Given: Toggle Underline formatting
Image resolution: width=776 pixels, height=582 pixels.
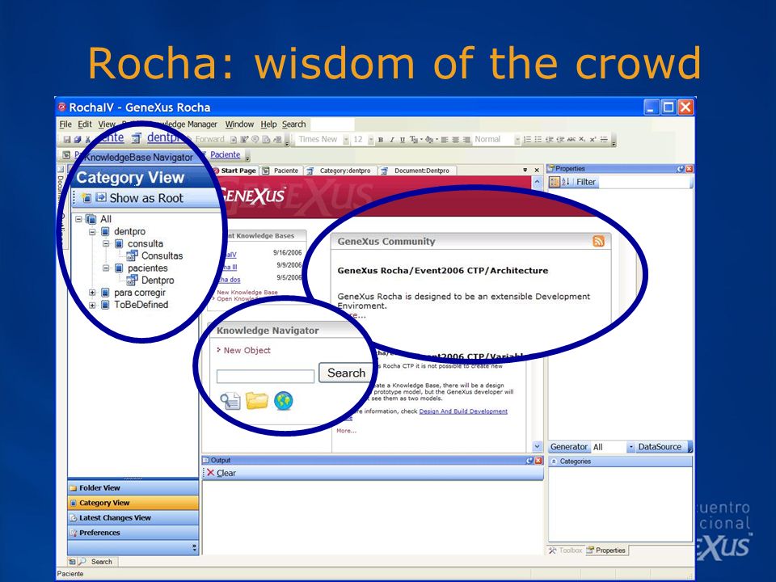Looking at the screenshot, I should (403, 140).
